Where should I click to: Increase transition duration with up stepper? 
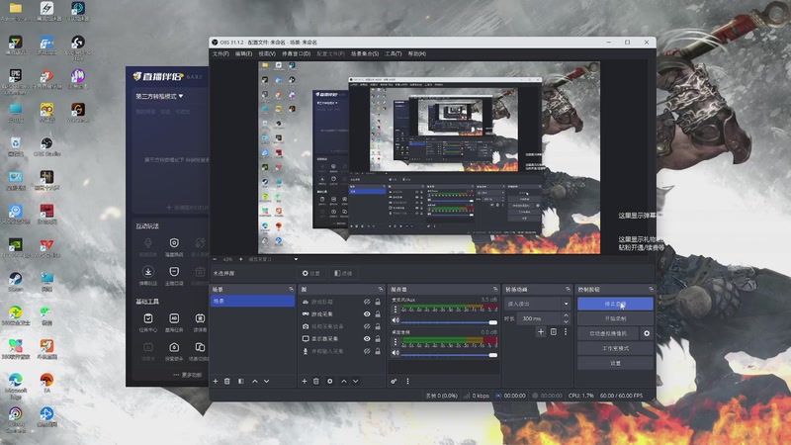tap(566, 315)
